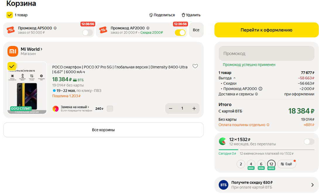This screenshot has width=319, height=195.
Task: Open info icon beside Промокод АР2000 coupon
Action: (x=148, y=28)
